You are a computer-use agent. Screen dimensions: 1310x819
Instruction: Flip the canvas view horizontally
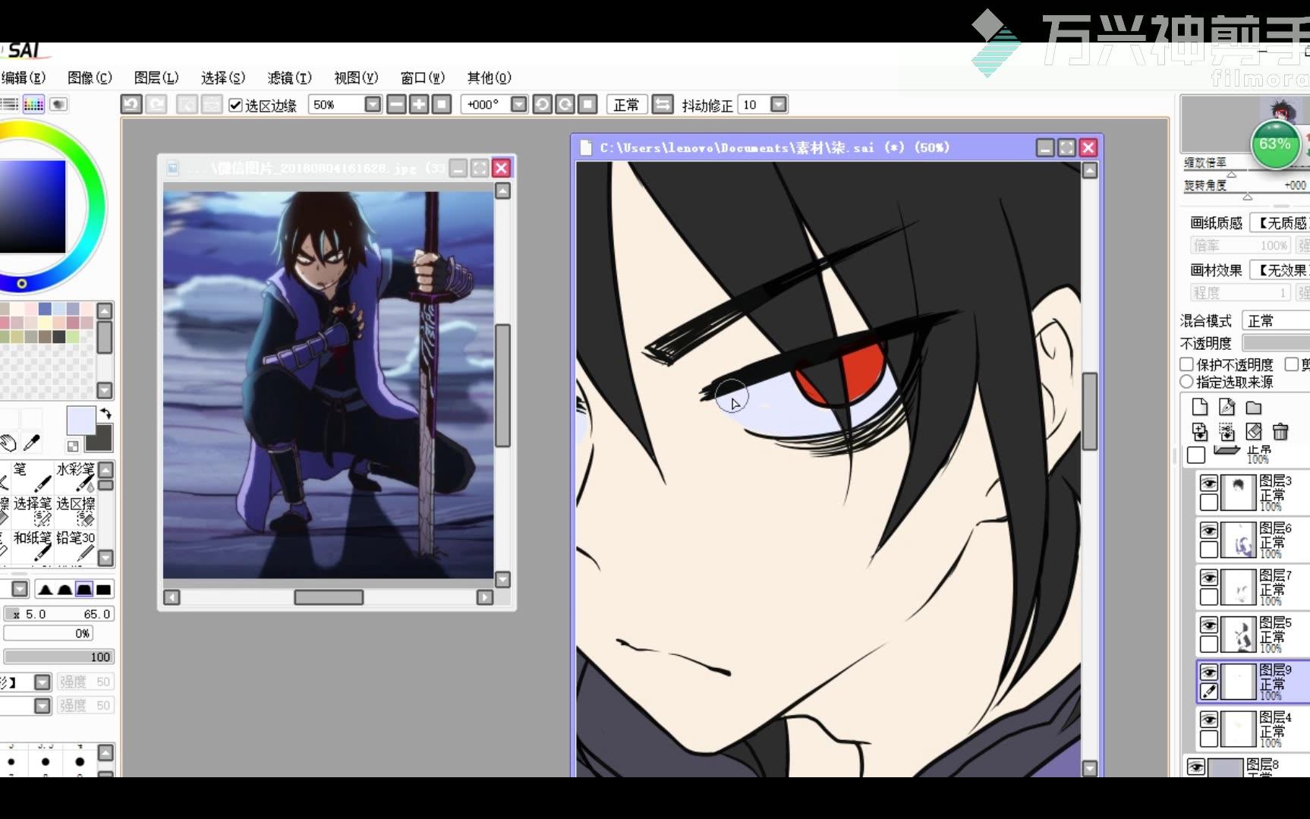663,104
